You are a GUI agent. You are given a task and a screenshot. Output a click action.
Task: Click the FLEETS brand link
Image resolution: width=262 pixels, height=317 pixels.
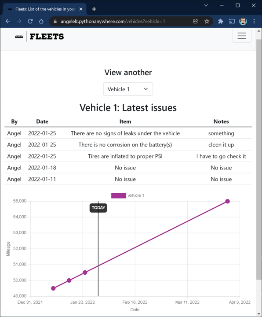point(47,37)
